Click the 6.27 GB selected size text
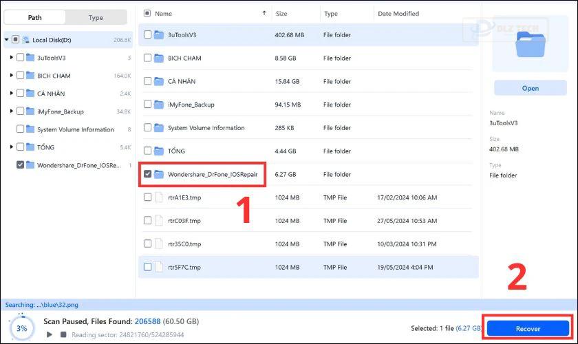Screen dimensions: 578x344 coord(469,328)
